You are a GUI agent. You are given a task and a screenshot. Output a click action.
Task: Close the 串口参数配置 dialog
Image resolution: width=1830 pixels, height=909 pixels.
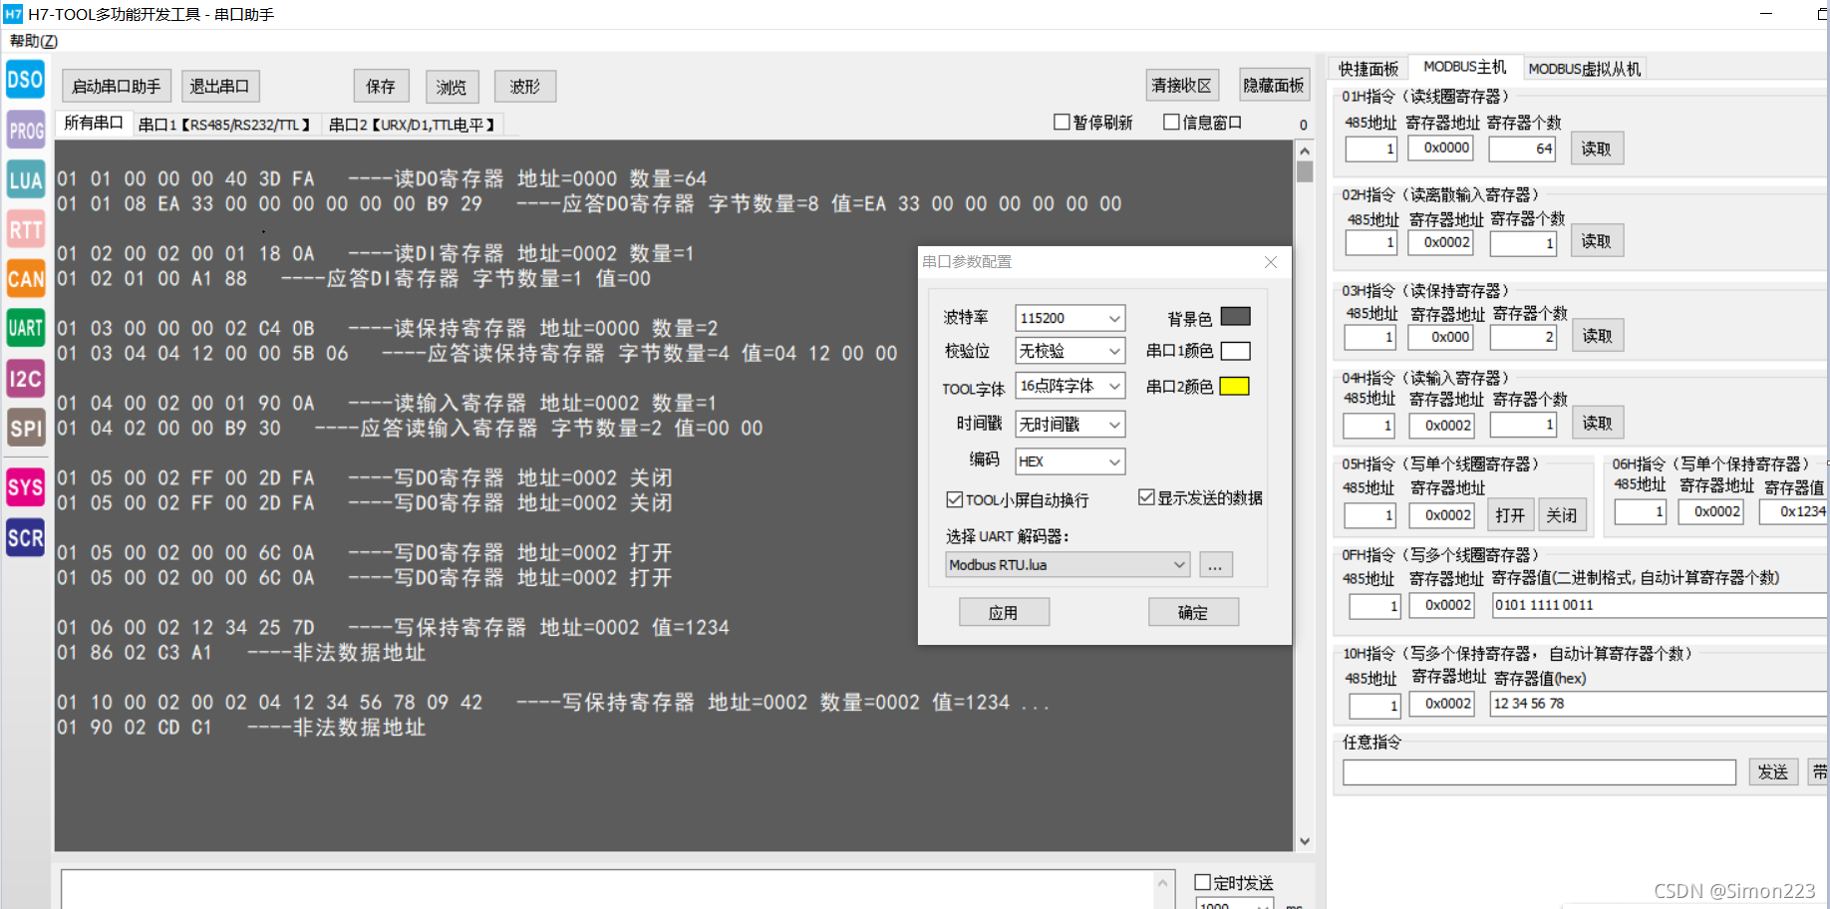1271,262
